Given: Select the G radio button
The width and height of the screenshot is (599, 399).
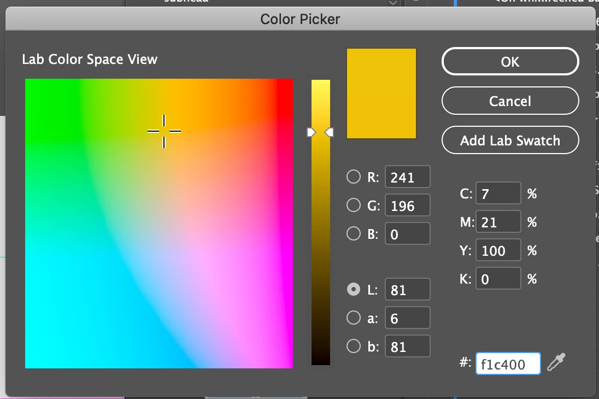Looking at the screenshot, I should click(354, 205).
